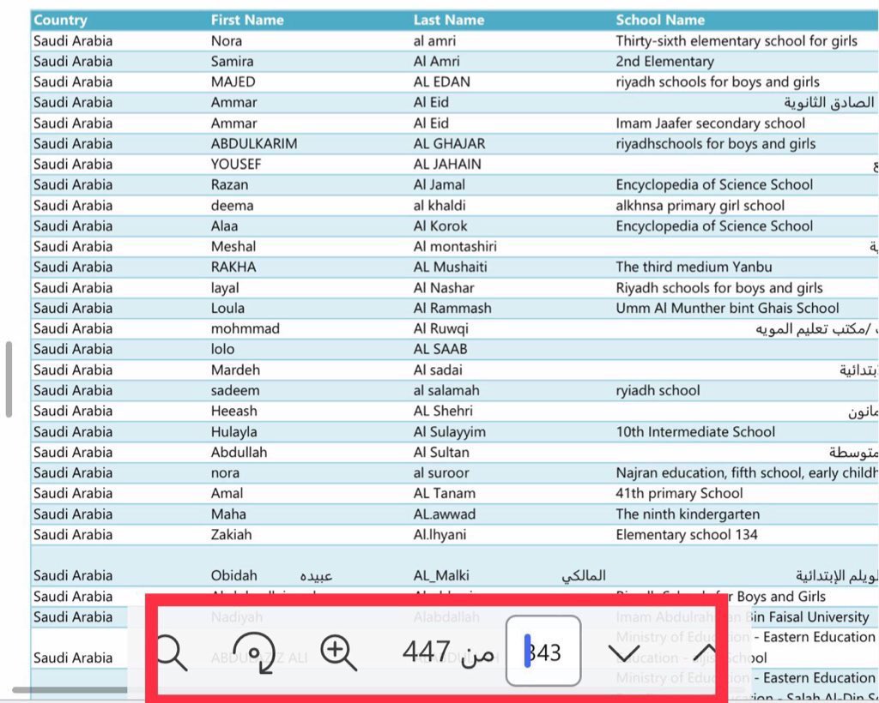879x703 pixels.
Task: Click the Last Name column header
Action: click(x=449, y=21)
